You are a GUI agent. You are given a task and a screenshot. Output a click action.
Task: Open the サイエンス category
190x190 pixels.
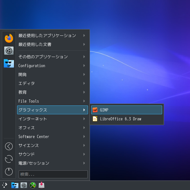(x=53, y=145)
